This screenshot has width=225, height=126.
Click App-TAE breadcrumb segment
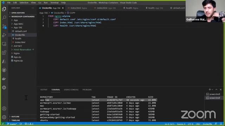tap(44, 13)
